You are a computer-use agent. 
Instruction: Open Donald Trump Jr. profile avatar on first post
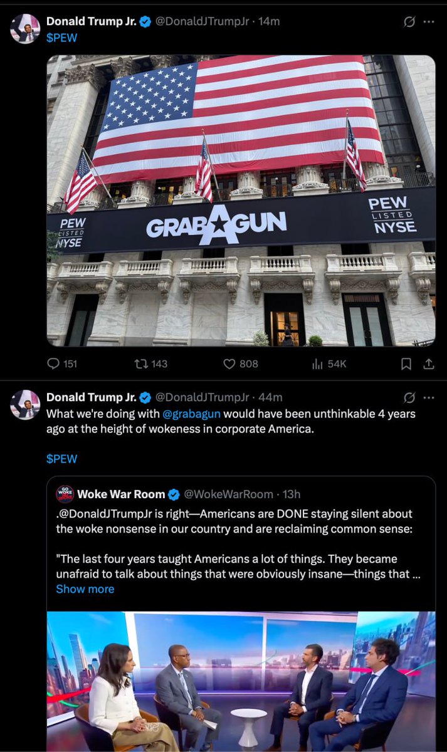[25, 29]
